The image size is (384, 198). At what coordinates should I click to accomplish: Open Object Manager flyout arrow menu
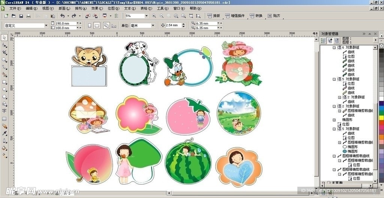(x=376, y=40)
